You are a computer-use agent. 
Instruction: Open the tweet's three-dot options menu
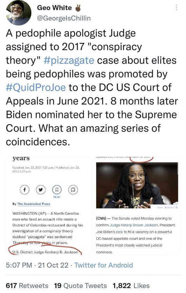pyautogui.click(x=176, y=7)
